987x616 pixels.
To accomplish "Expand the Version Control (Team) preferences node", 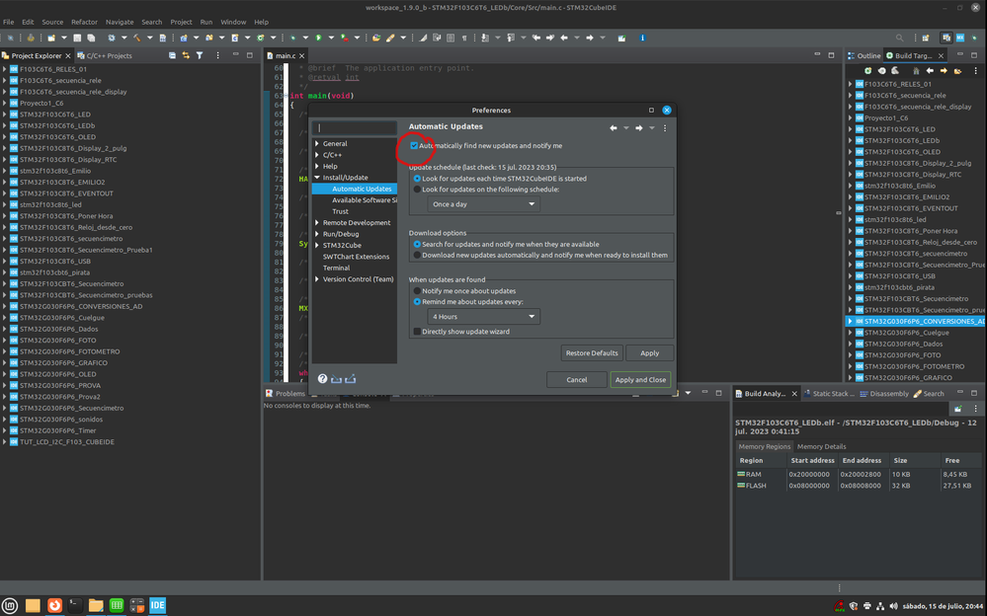I will pos(317,279).
